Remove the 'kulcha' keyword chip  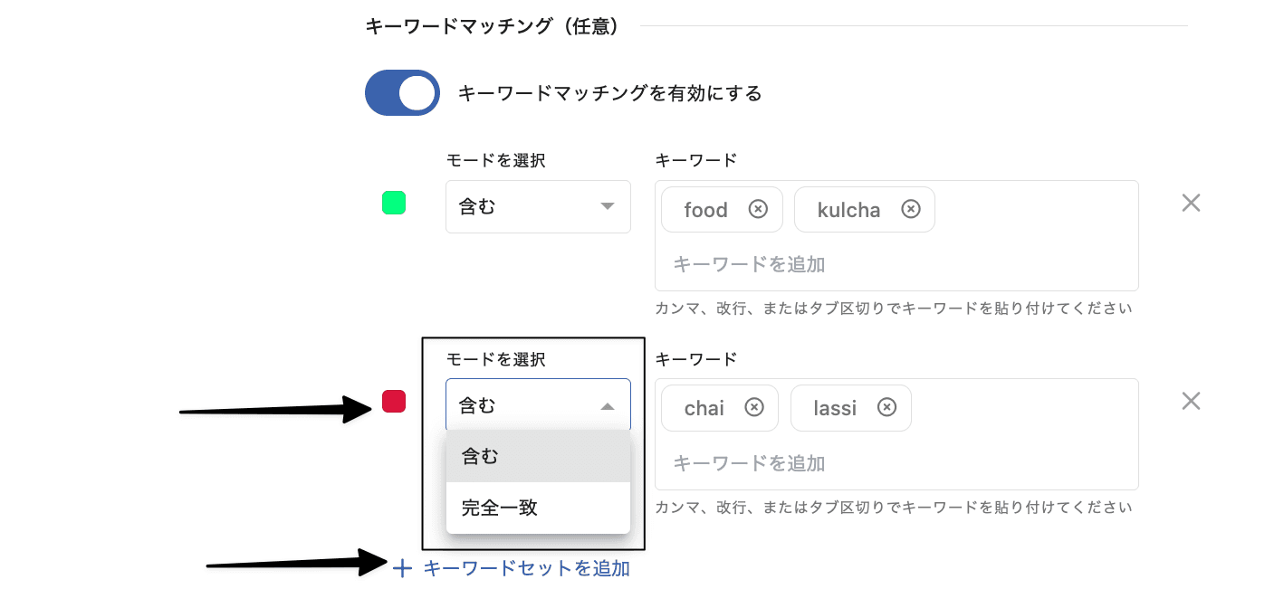pos(911,210)
